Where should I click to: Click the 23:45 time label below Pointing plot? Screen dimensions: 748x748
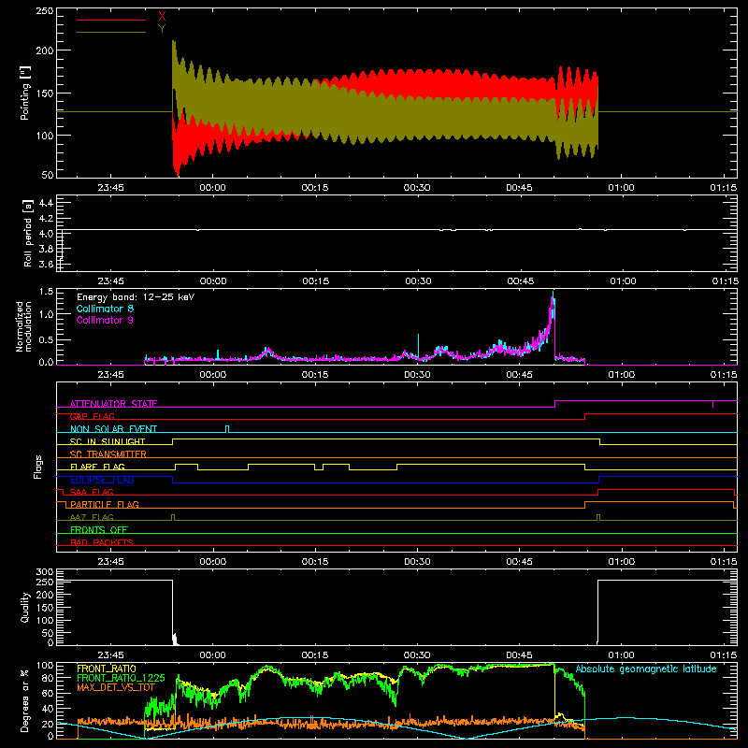(x=110, y=188)
